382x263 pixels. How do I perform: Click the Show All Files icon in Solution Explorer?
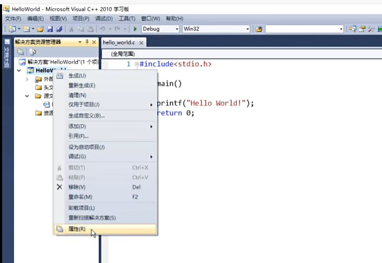pos(33,52)
